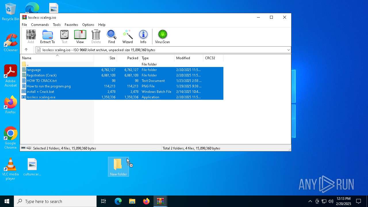Open the Recycle Bin desktop icon
Viewport: 368px width, 207px height.
(11, 12)
